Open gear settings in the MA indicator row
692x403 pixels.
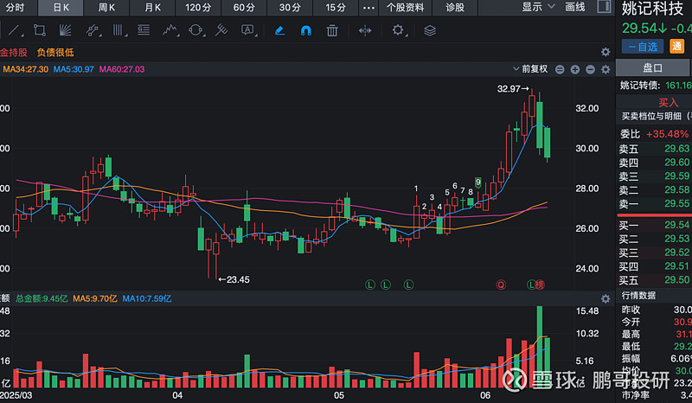pos(605,69)
